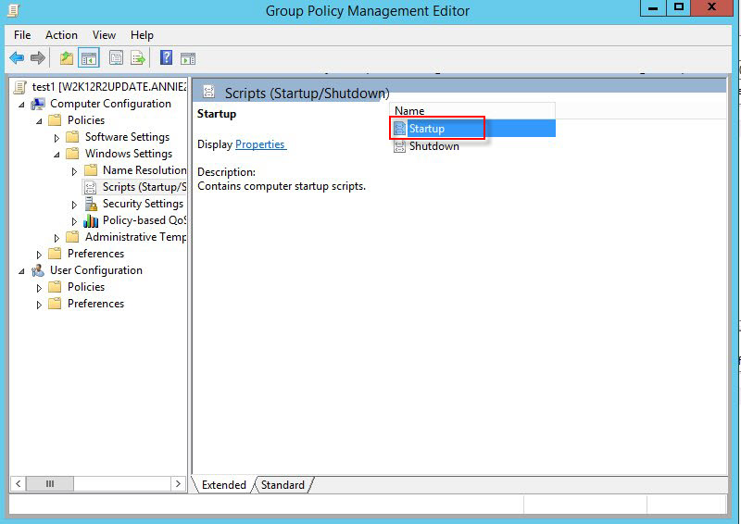Screen dimensions: 741x524
Task: Click the Forward arrow toolbar icon
Action: click(x=38, y=58)
